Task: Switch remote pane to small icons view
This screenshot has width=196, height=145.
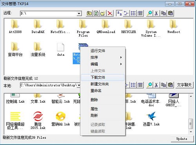Action: (126, 13)
